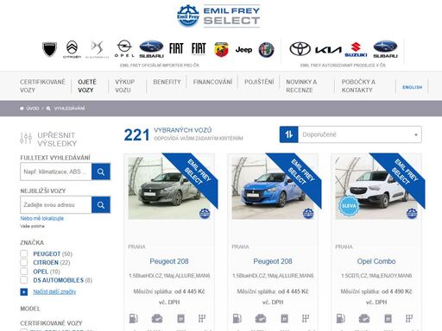Open the Certifikované vozy menu

tap(42, 86)
